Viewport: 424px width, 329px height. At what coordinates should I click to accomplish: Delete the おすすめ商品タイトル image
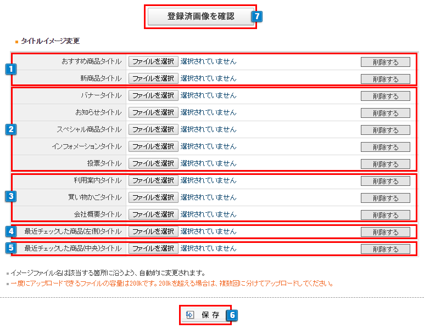385,62
